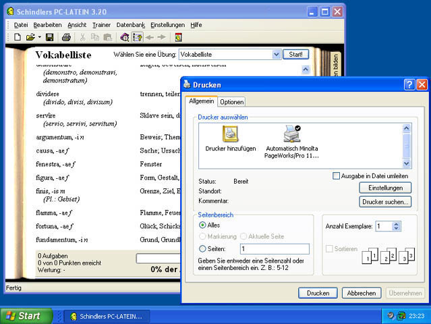Click the PC-LATEIN title bar app icon
Image resolution: width=431 pixels, height=324 pixels.
click(x=10, y=11)
